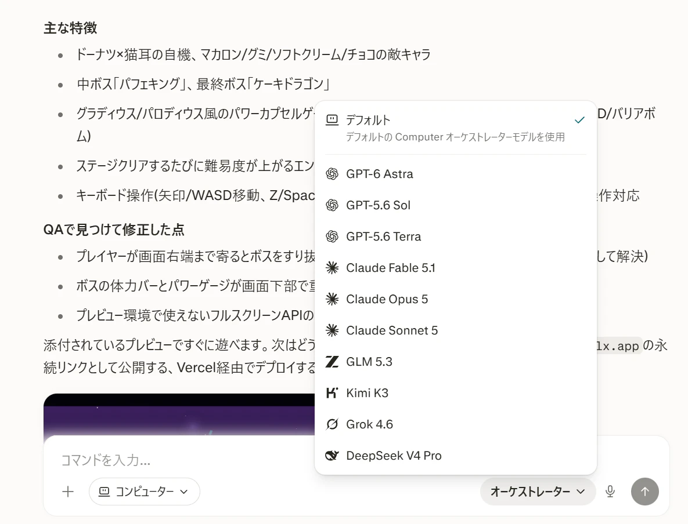Image resolution: width=688 pixels, height=524 pixels.
Task: Select Claude Opus 5 model
Action: coord(455,299)
